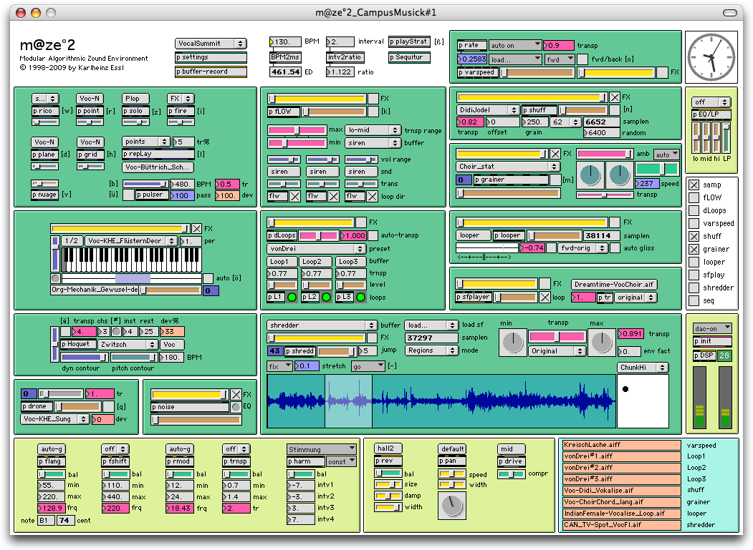Viewport: 753px width, 550px height.
Task: Enable the sfplay module checkbox
Action: coord(694,275)
